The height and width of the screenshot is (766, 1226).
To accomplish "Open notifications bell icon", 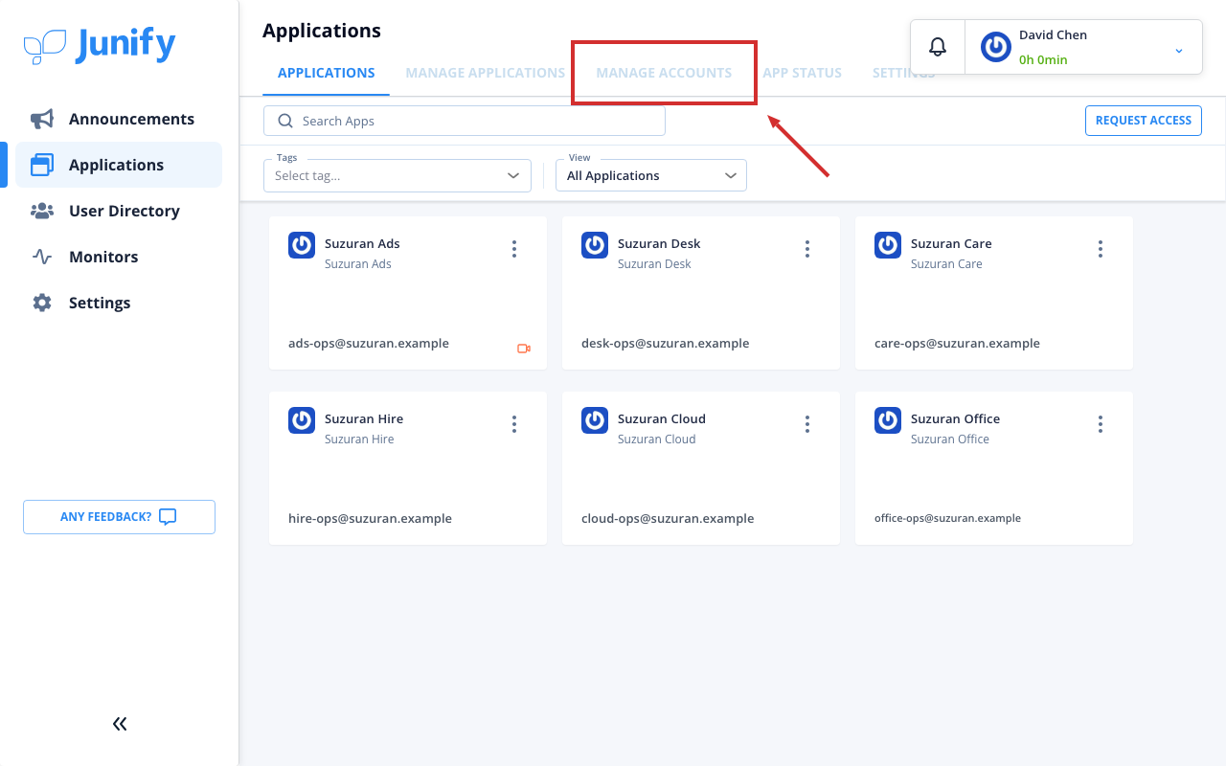I will tap(938, 47).
